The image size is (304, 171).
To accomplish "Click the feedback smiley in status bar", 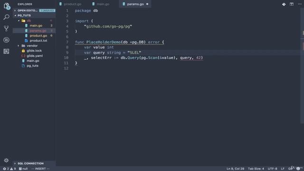I will point(298,169).
